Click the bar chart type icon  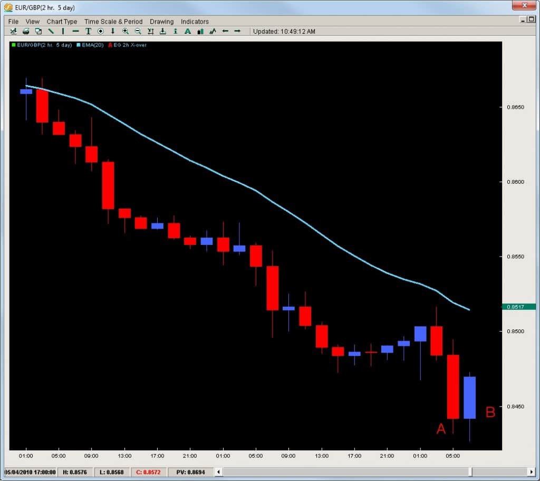click(200, 31)
